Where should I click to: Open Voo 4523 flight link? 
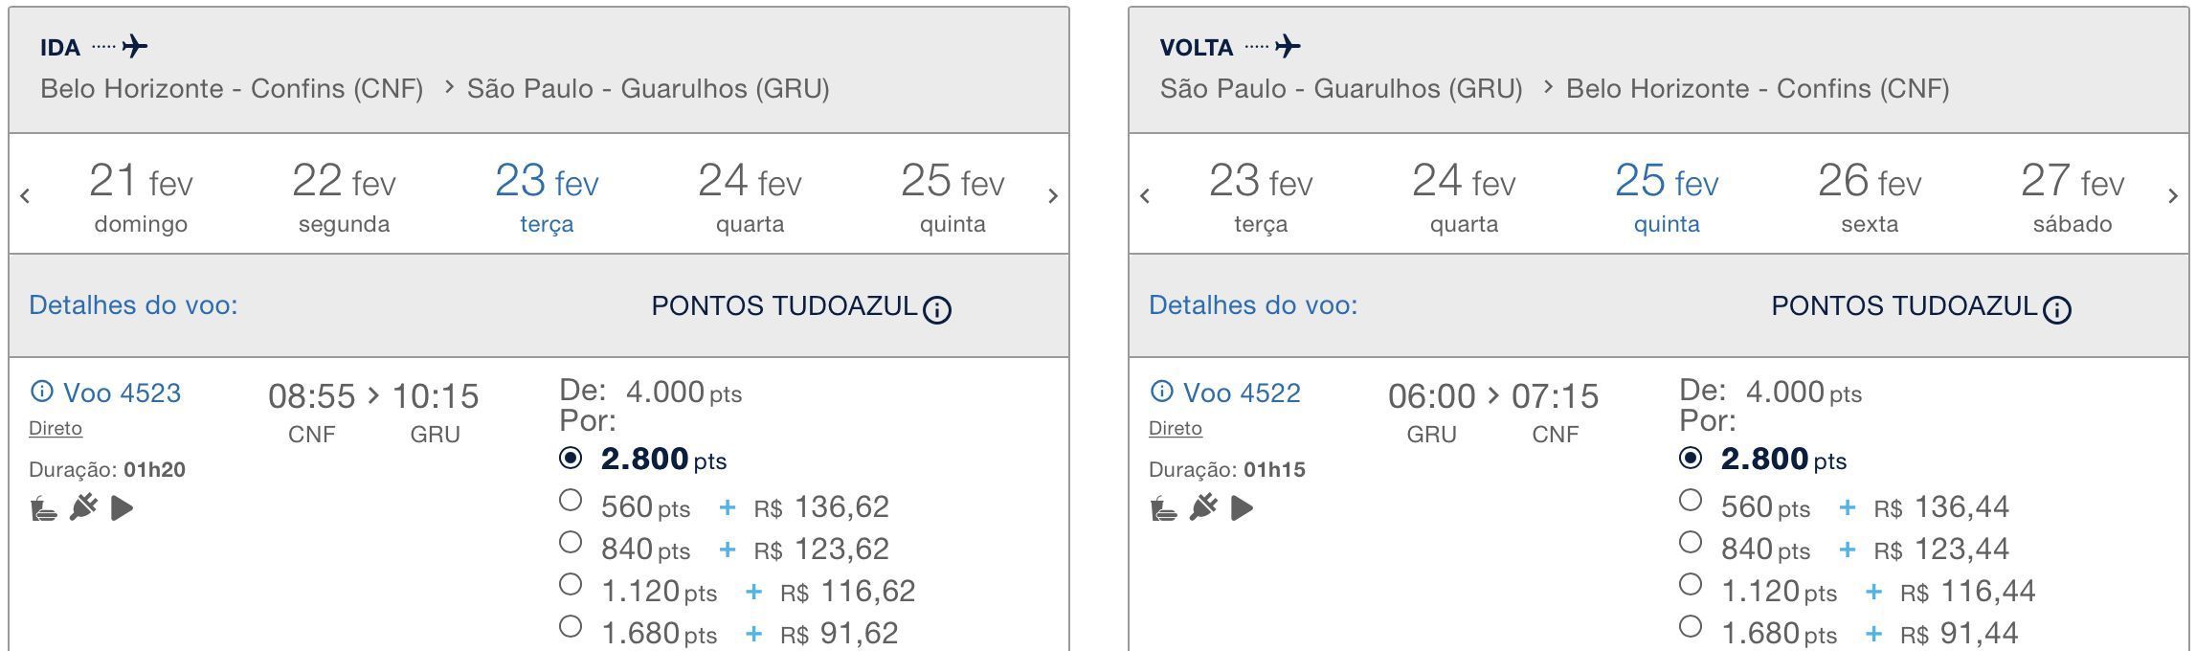[122, 393]
